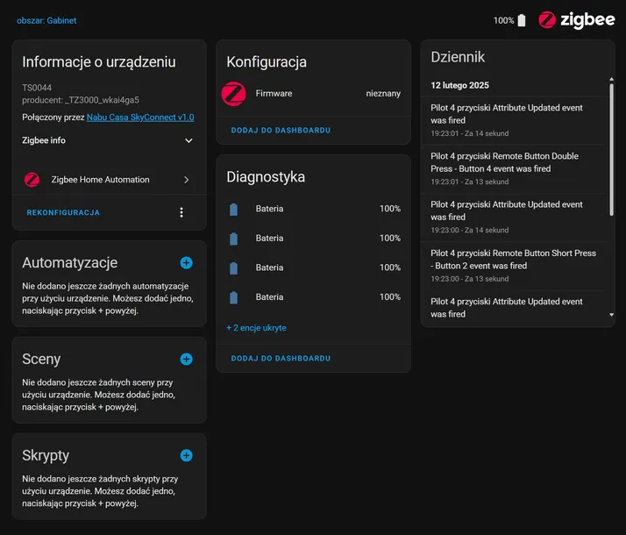Open Zigbee Home Automation with right chevron
This screenshot has height=535, width=626.
pyautogui.click(x=187, y=180)
